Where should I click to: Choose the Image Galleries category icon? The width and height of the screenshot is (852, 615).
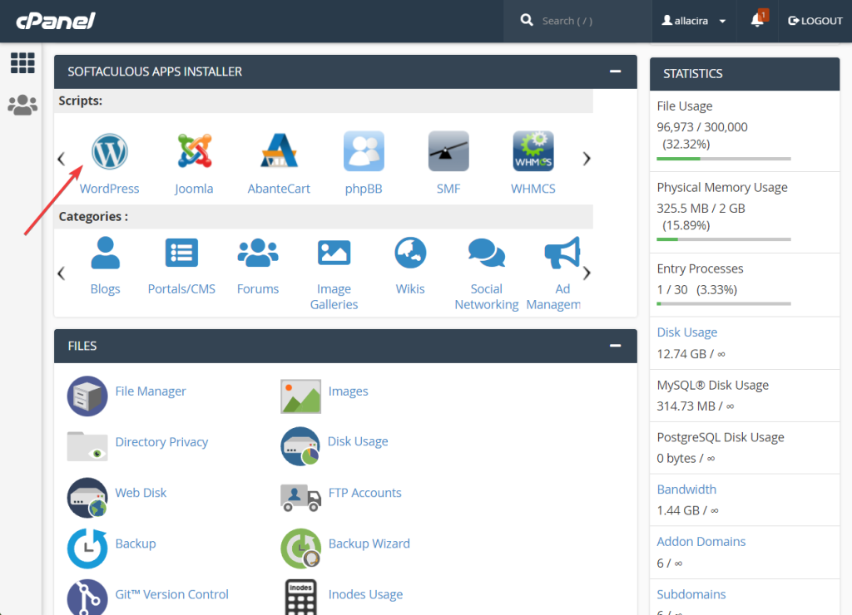[x=334, y=253]
